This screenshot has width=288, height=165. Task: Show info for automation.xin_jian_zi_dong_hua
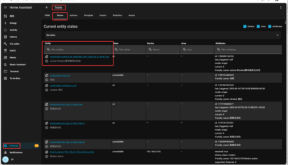tap(47, 109)
